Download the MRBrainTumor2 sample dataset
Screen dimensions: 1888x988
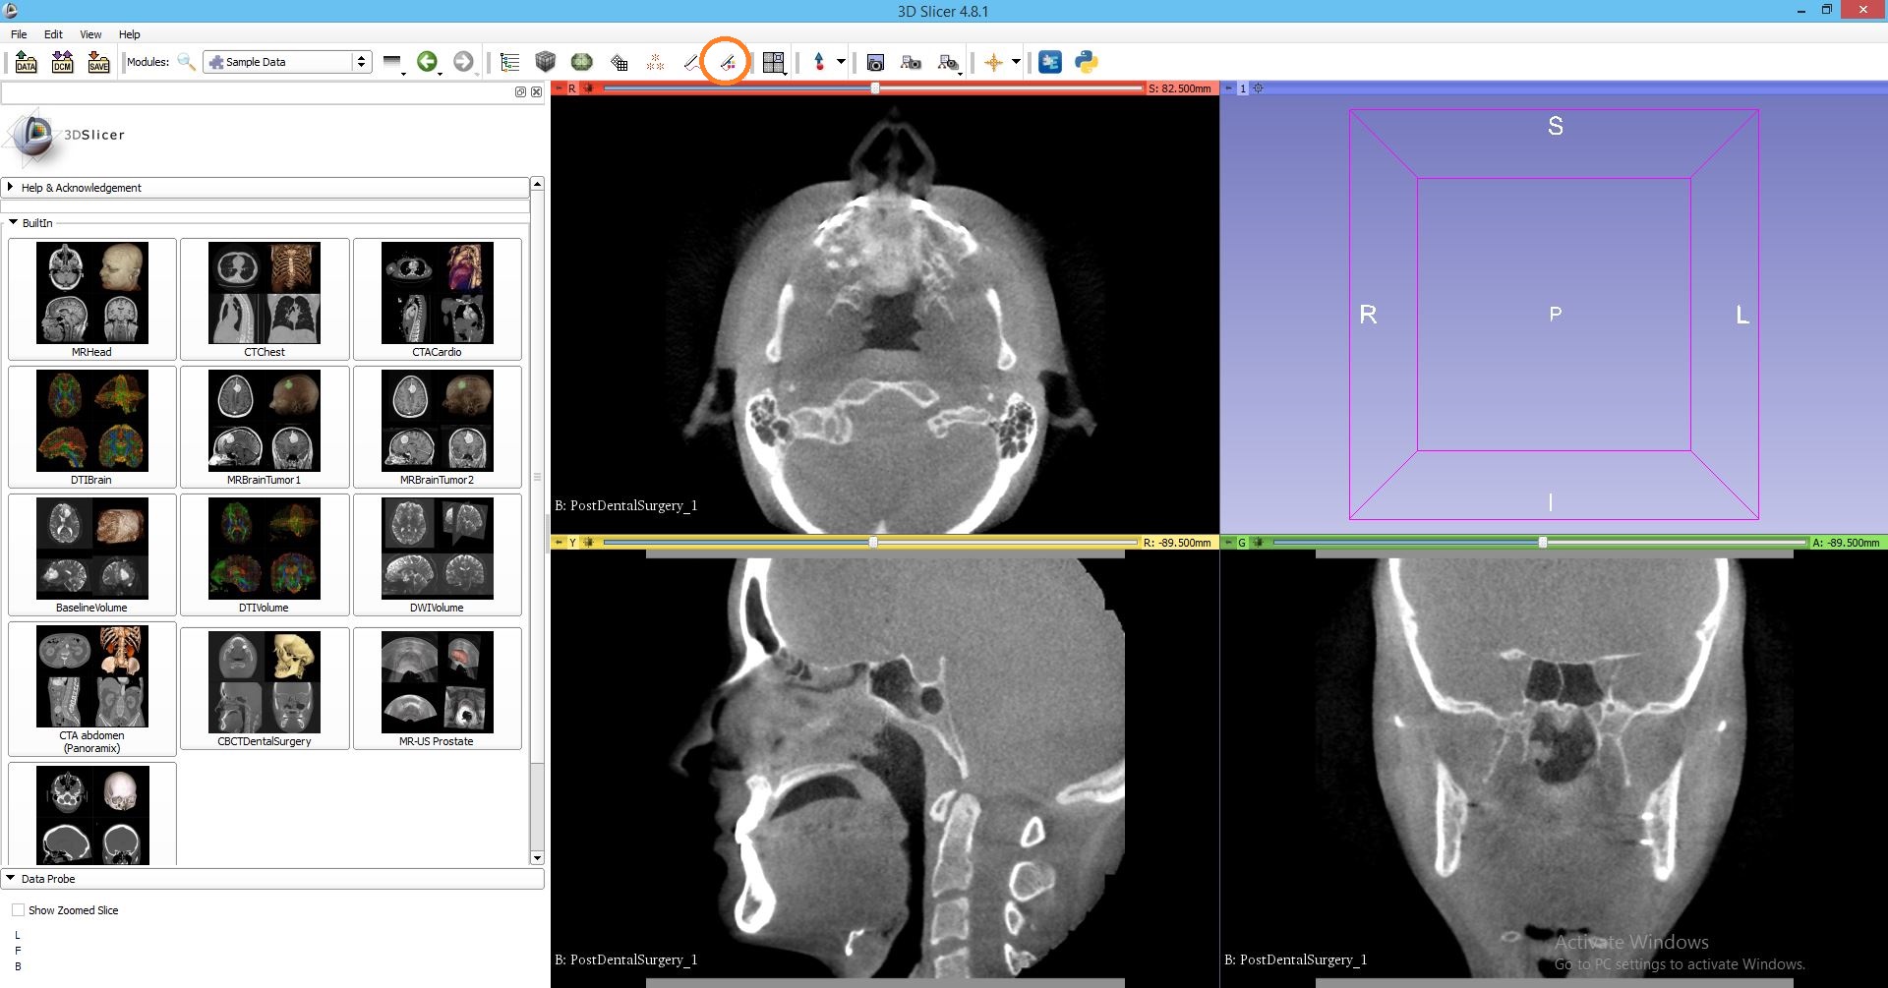pyautogui.click(x=438, y=427)
